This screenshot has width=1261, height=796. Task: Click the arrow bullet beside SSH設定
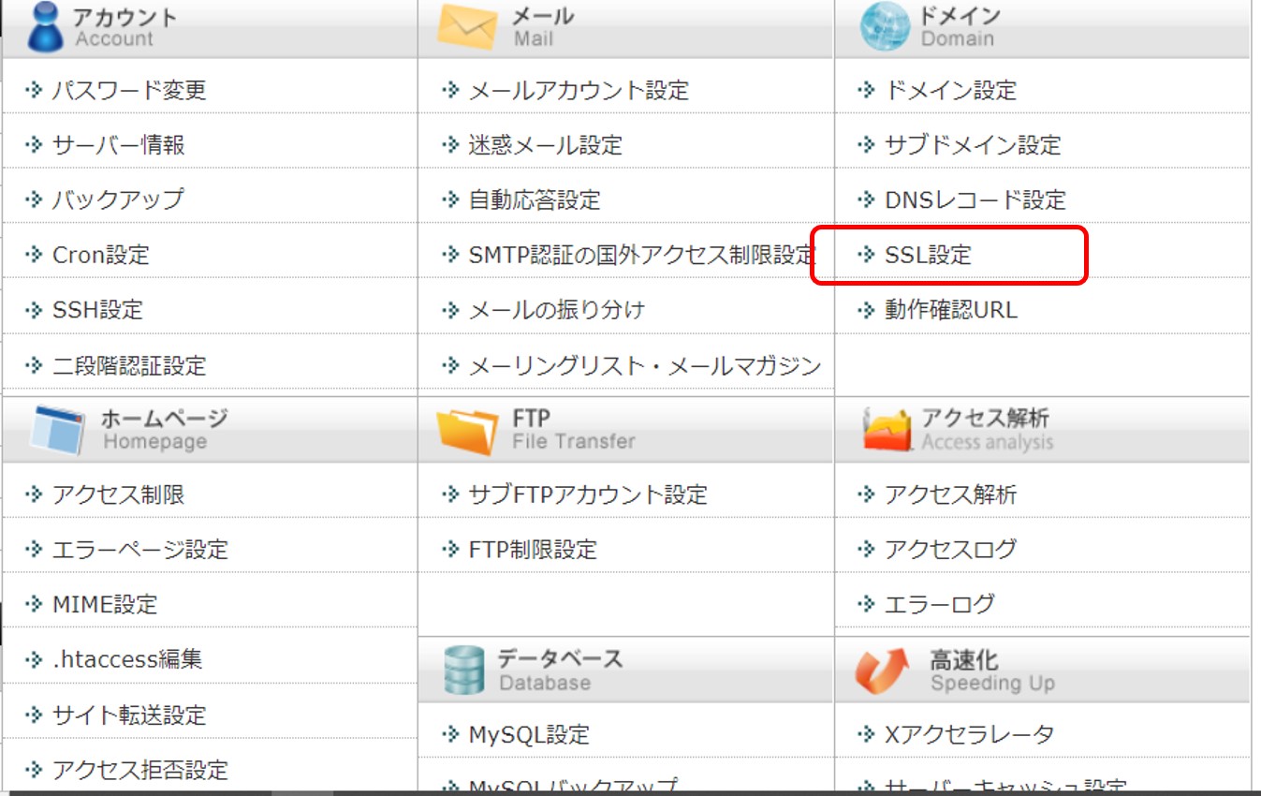pos(35,310)
